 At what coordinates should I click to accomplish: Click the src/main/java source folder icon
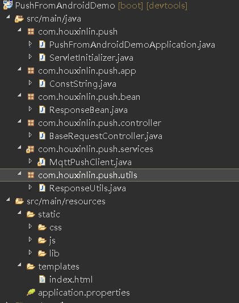[x=19, y=19]
